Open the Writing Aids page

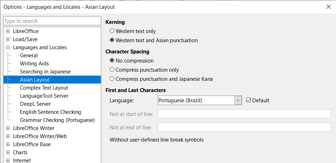34,64
